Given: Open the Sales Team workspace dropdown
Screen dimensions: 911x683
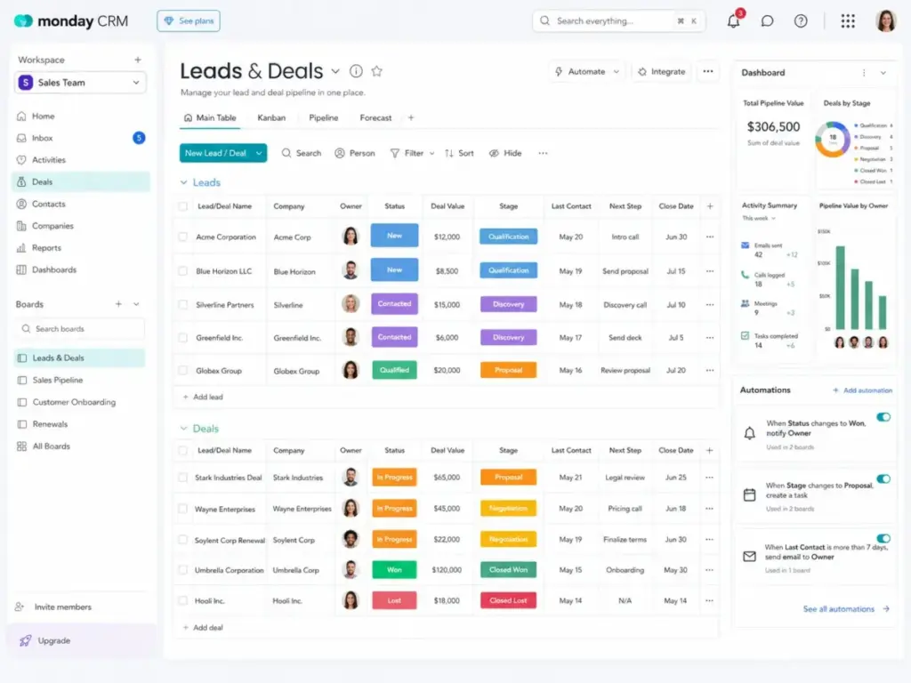Looking at the screenshot, I should coord(80,83).
